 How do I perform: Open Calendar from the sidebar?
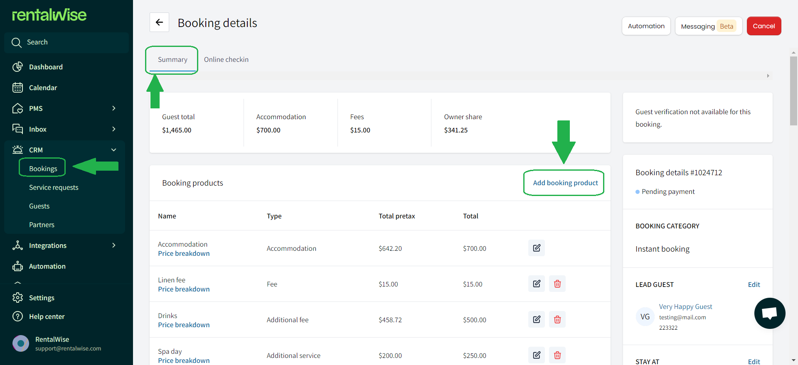[43, 88]
